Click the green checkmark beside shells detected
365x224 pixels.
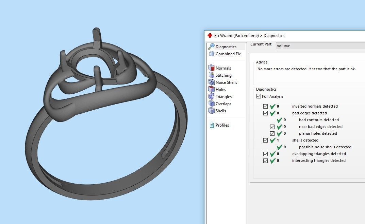272,141
